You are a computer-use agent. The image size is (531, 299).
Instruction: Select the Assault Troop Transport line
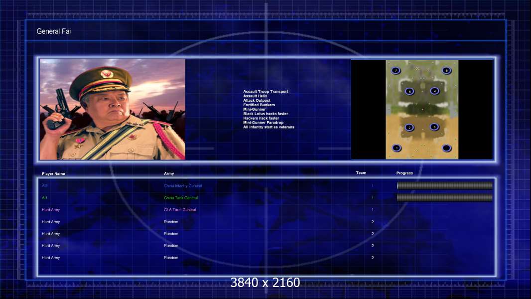point(265,91)
